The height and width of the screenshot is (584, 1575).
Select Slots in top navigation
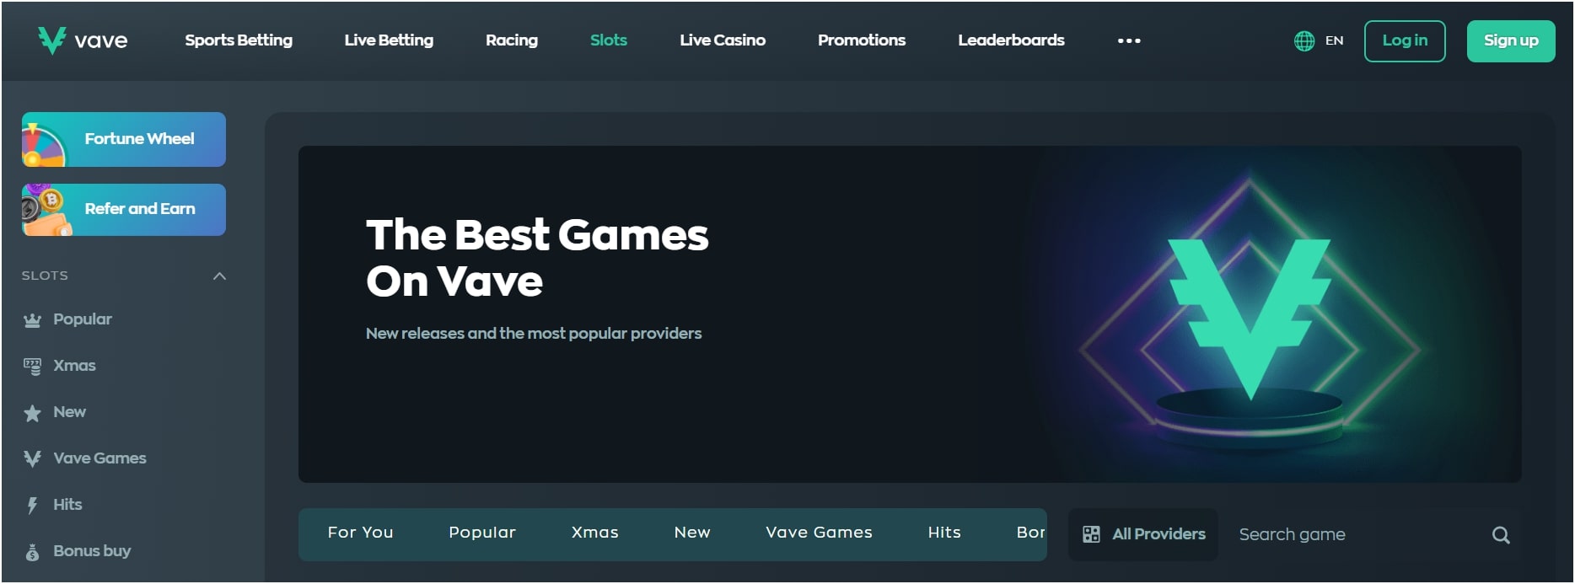pos(609,40)
